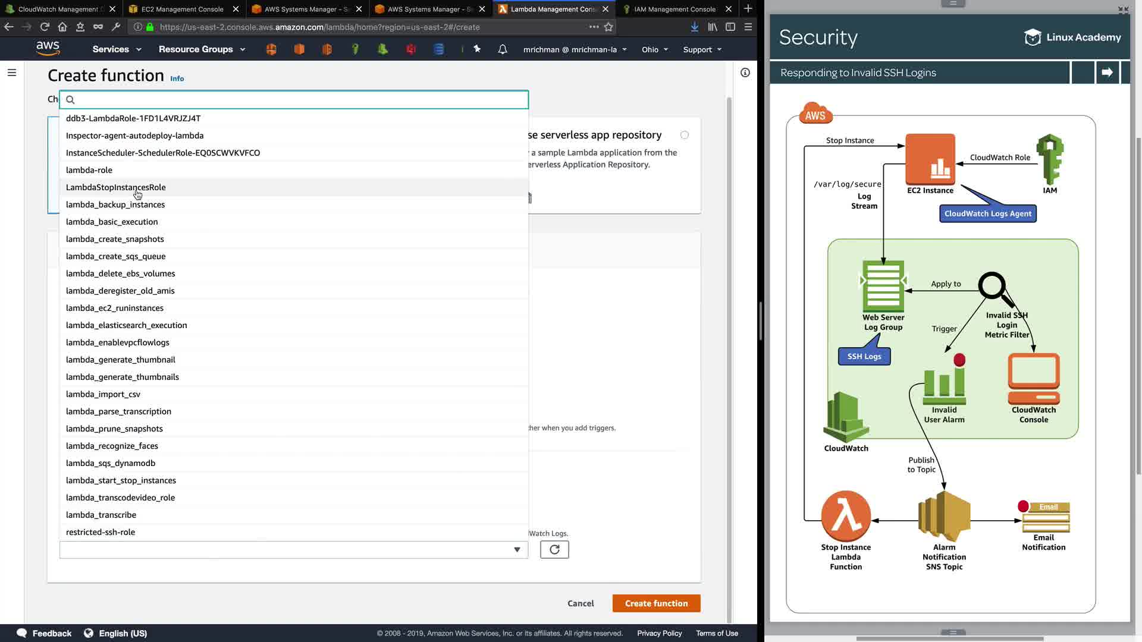Switch to the IAM Management Console tab

point(674,9)
